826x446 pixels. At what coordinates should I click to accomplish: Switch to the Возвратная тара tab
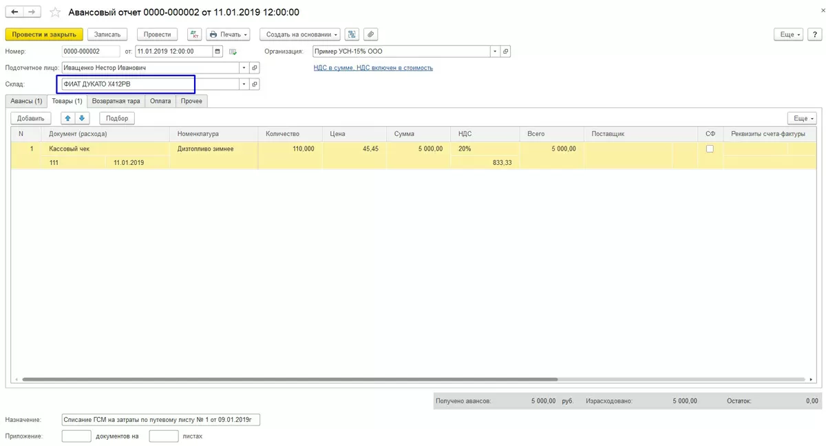coord(116,101)
